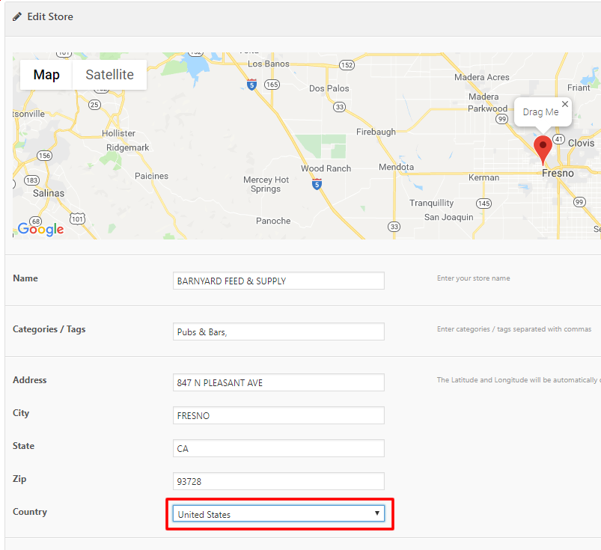Click the Highway 165 shield icon
The height and width of the screenshot is (550, 601).
pos(272,85)
